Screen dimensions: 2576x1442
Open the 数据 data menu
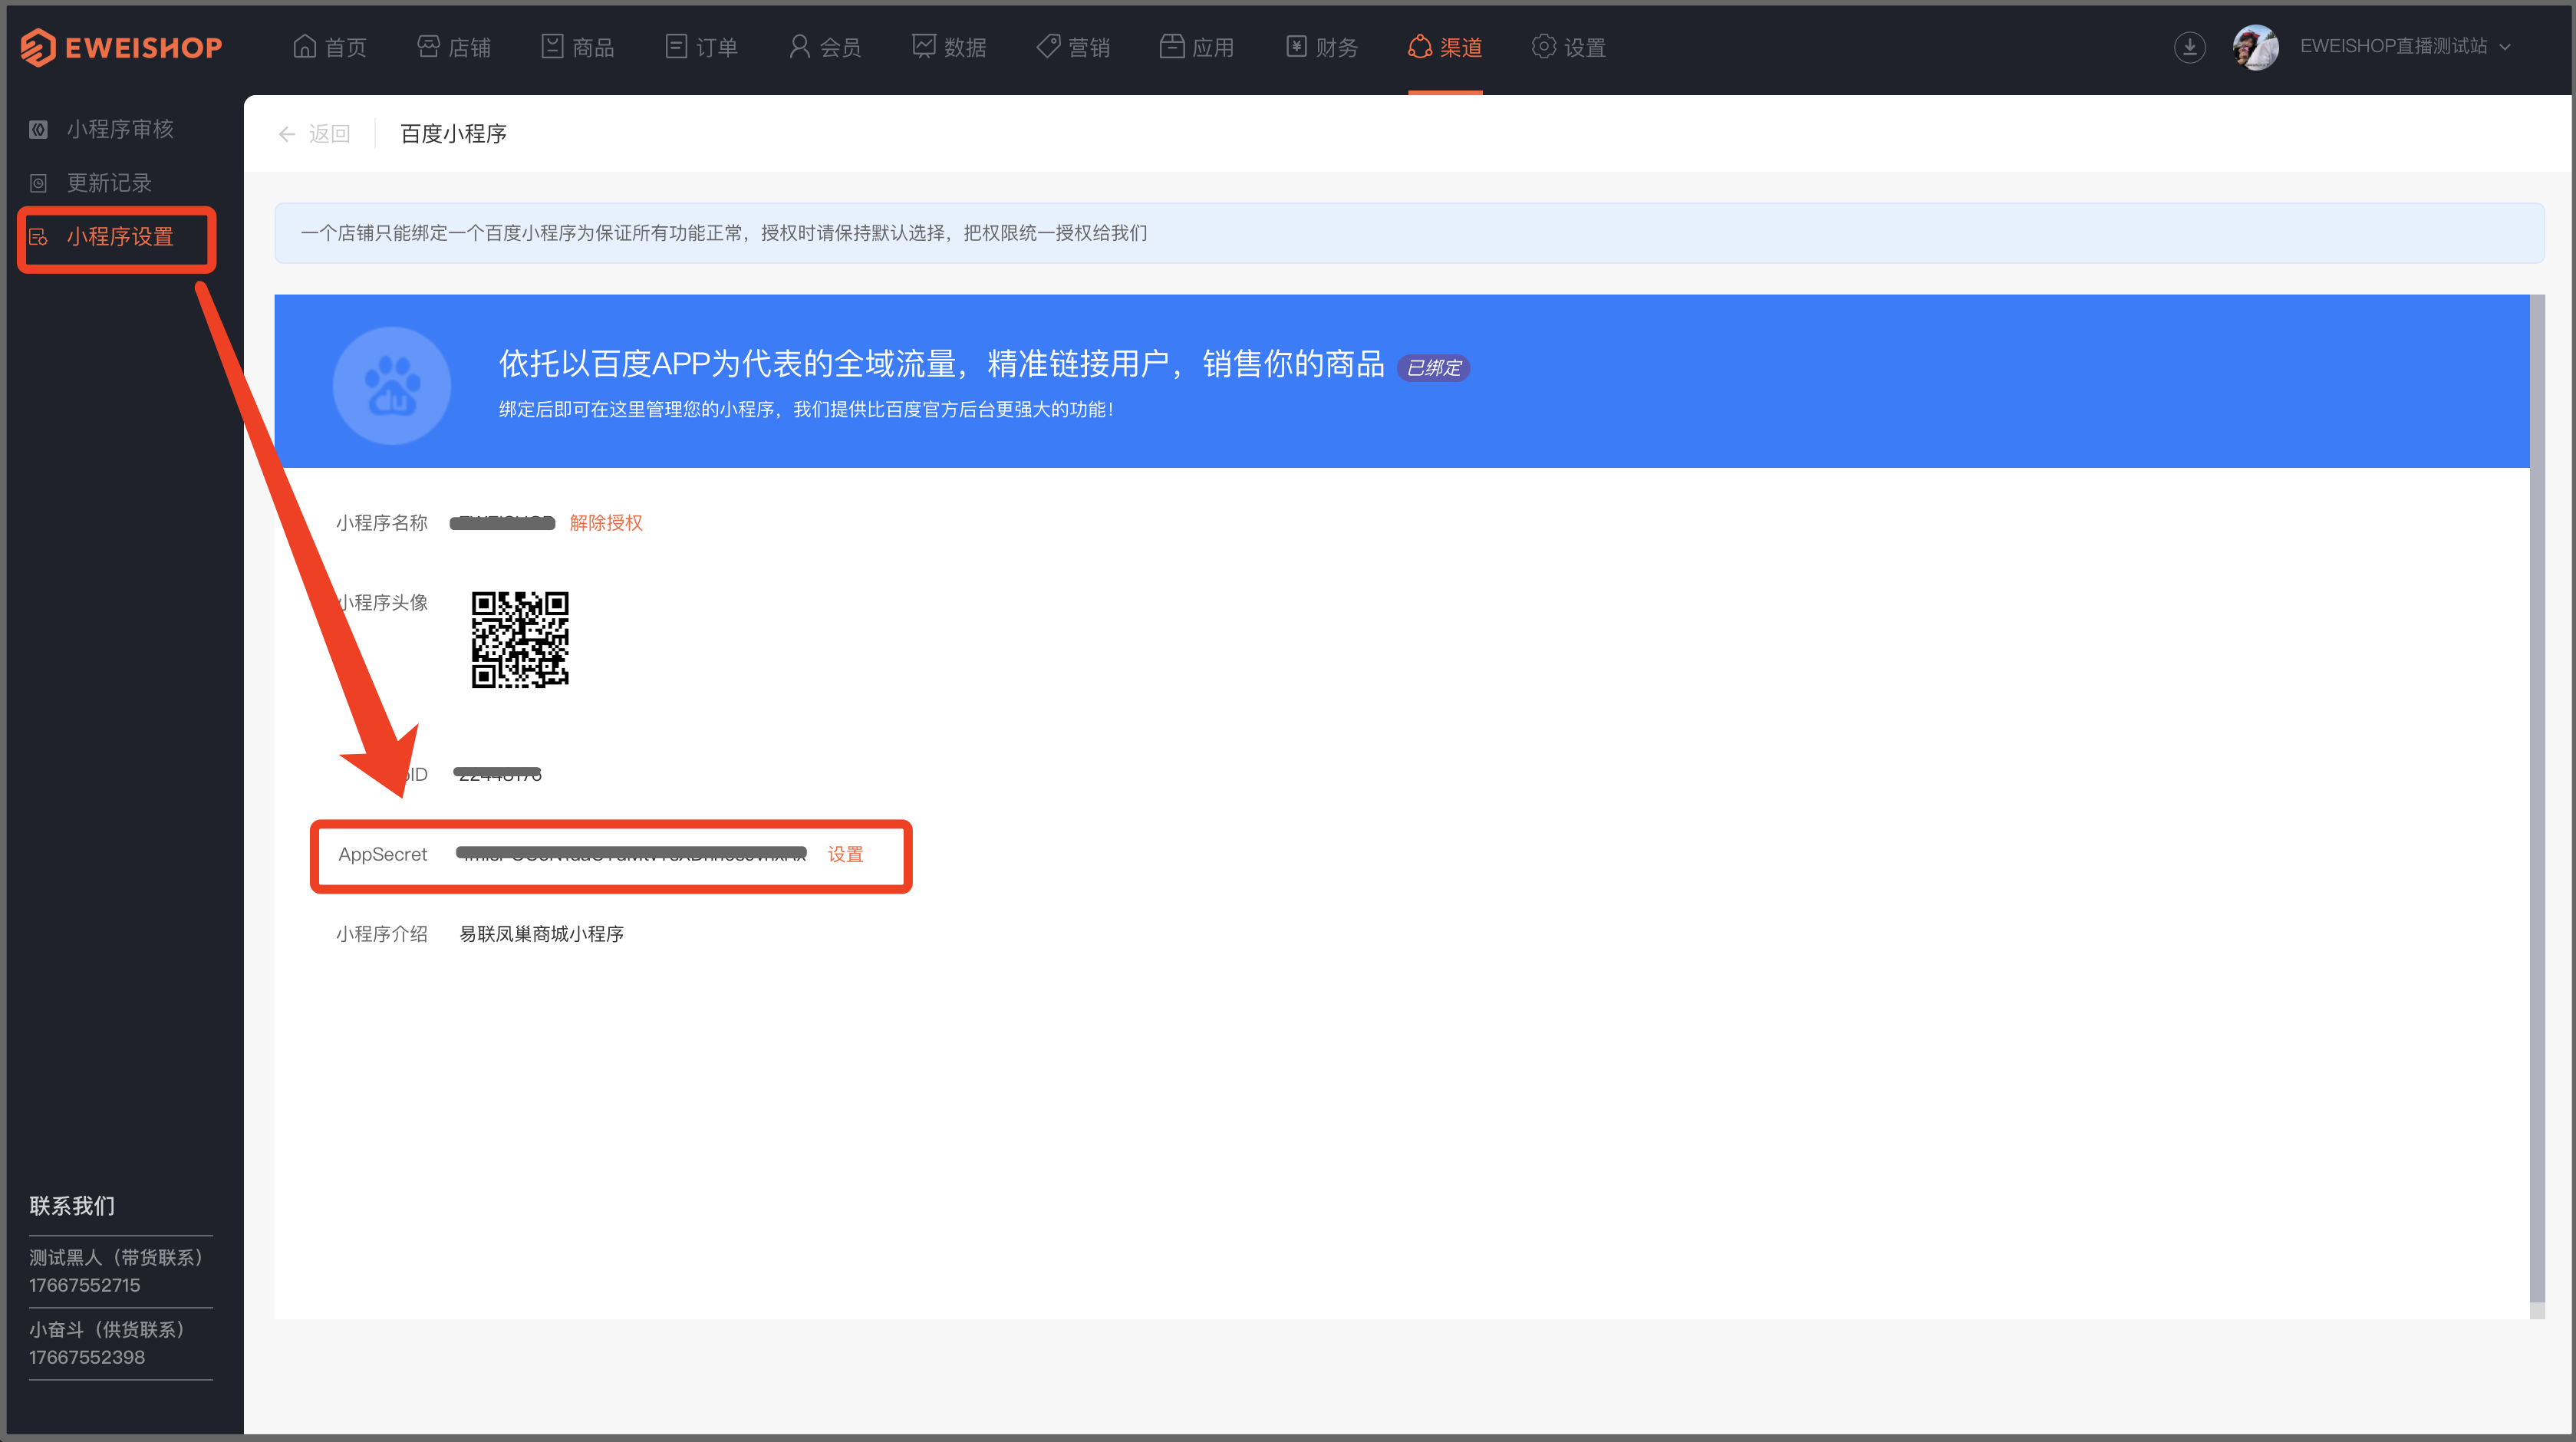click(950, 47)
